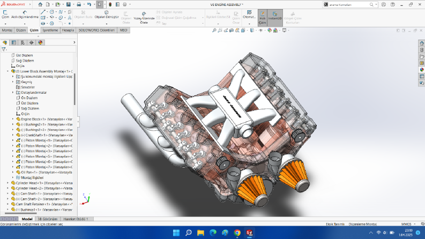This screenshot has width=425, height=239.
Task: Switch to the Montaj ribbon tab
Action: 7,30
